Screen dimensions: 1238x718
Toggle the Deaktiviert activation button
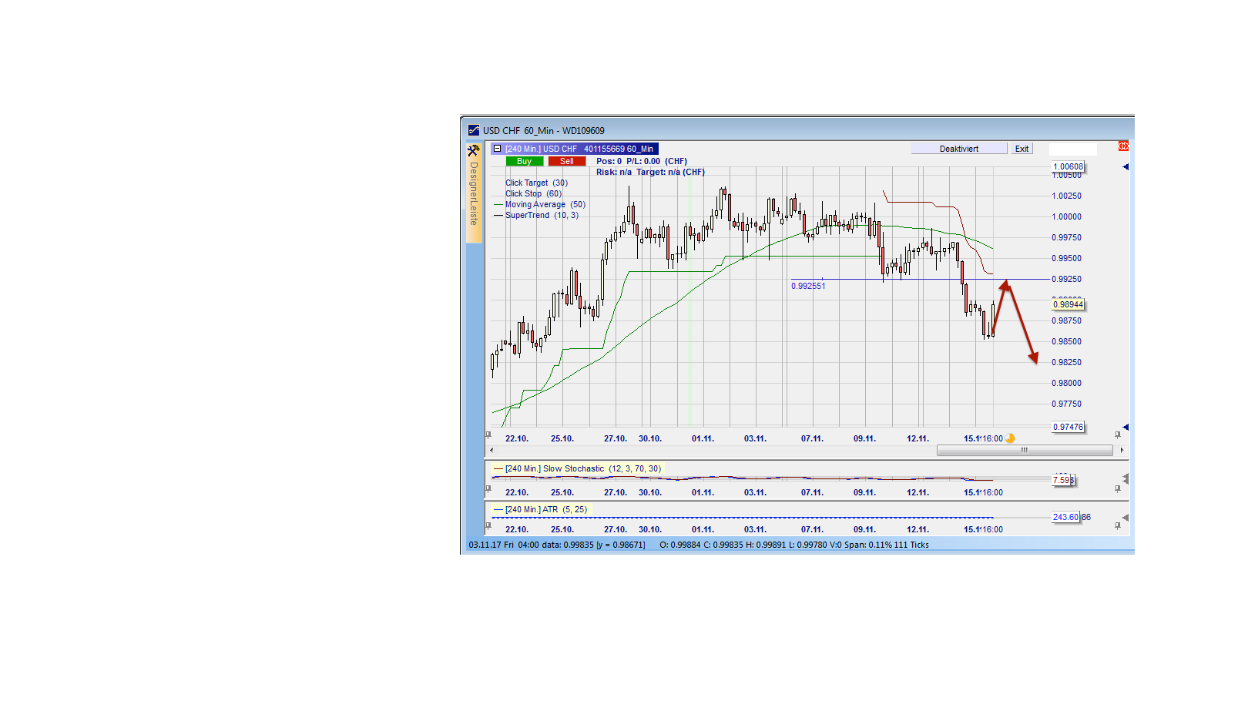click(x=959, y=148)
